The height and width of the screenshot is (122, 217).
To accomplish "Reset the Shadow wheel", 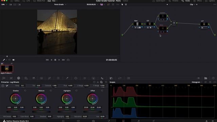I will coord(25,90).
